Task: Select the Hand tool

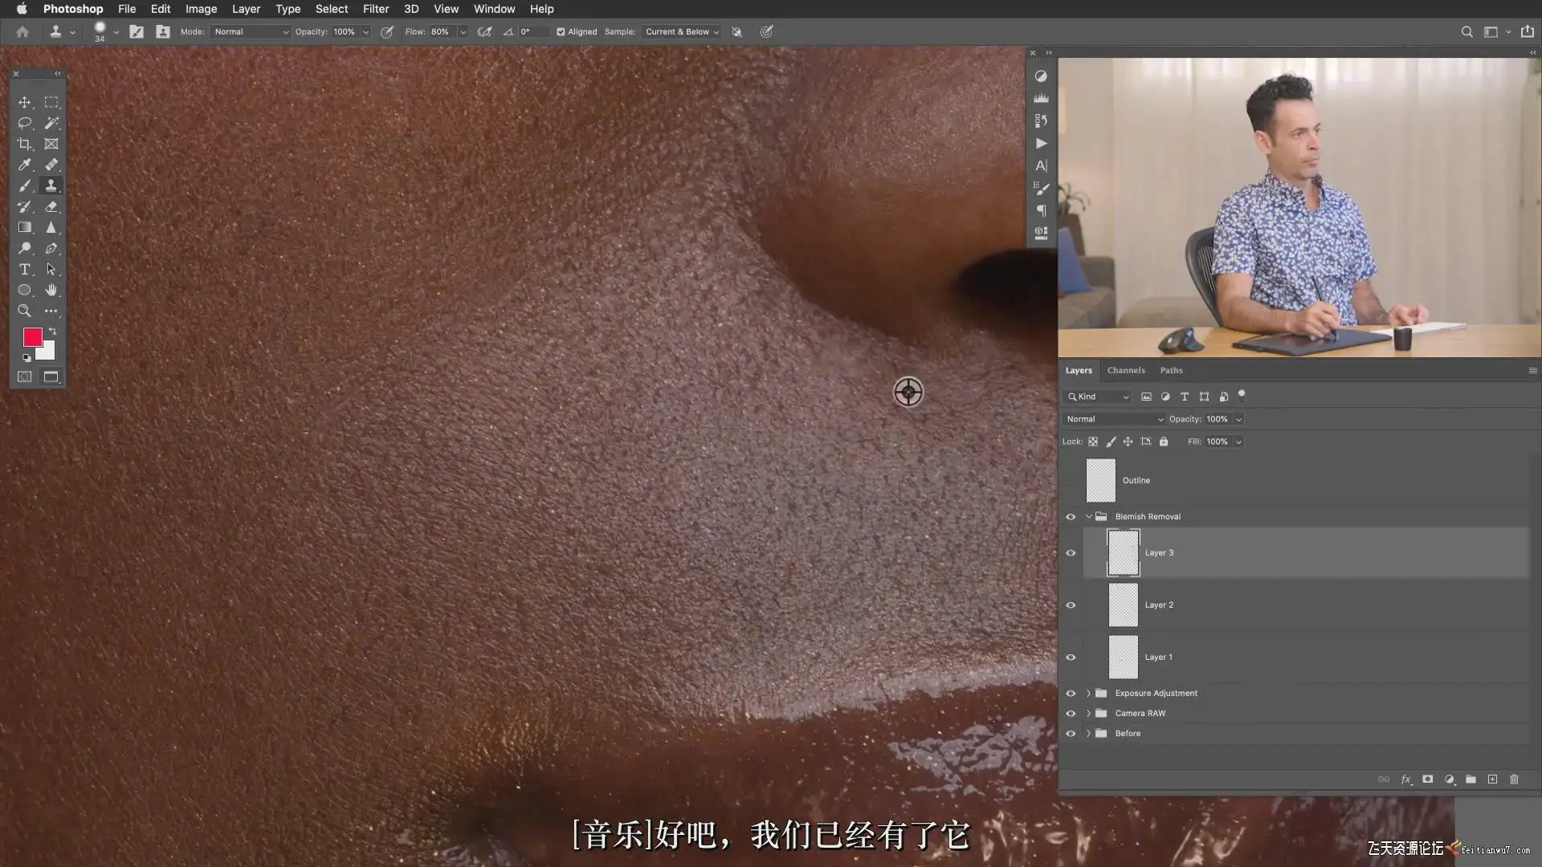Action: pyautogui.click(x=51, y=290)
